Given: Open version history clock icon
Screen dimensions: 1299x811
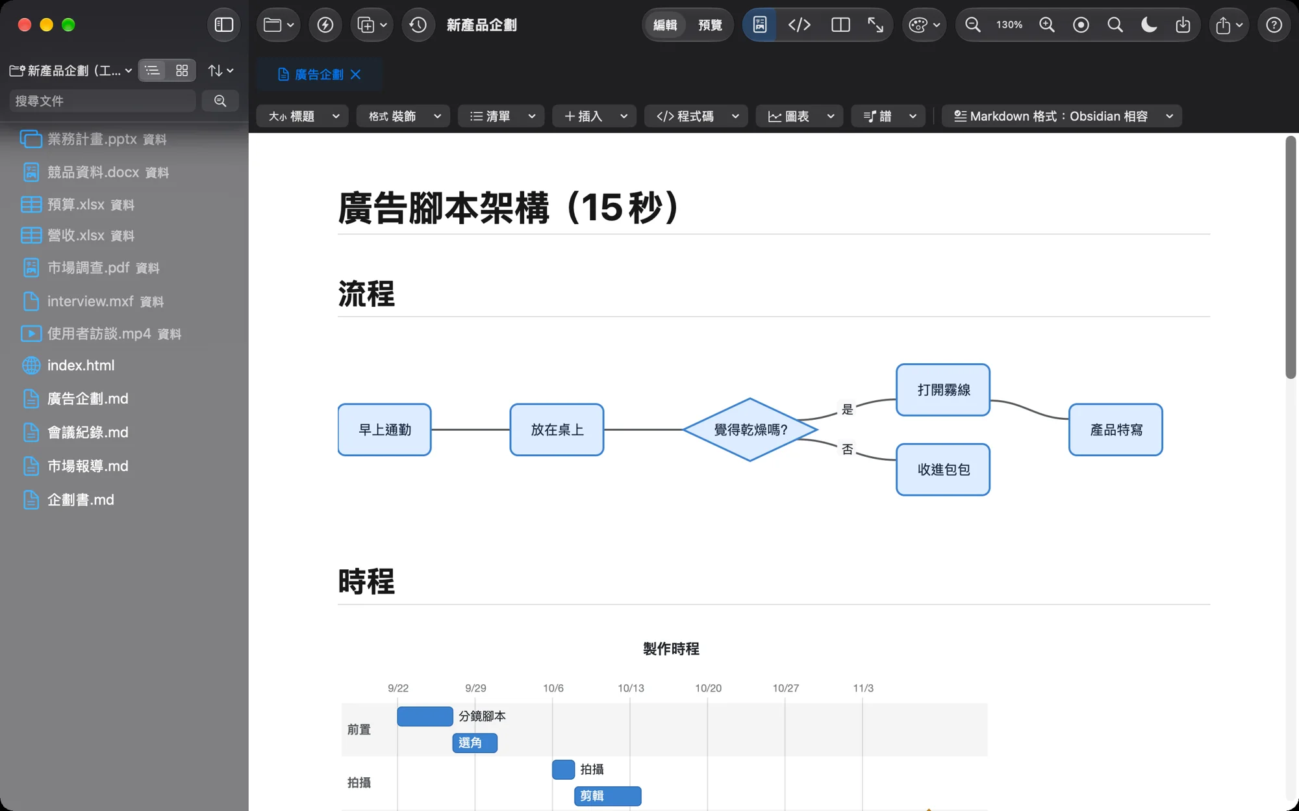Looking at the screenshot, I should (x=418, y=25).
